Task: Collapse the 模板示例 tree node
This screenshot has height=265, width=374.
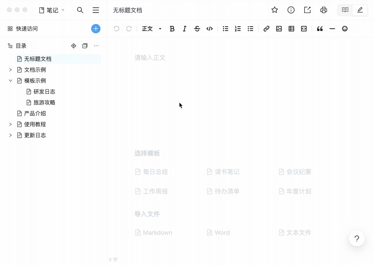Action: 10,81
